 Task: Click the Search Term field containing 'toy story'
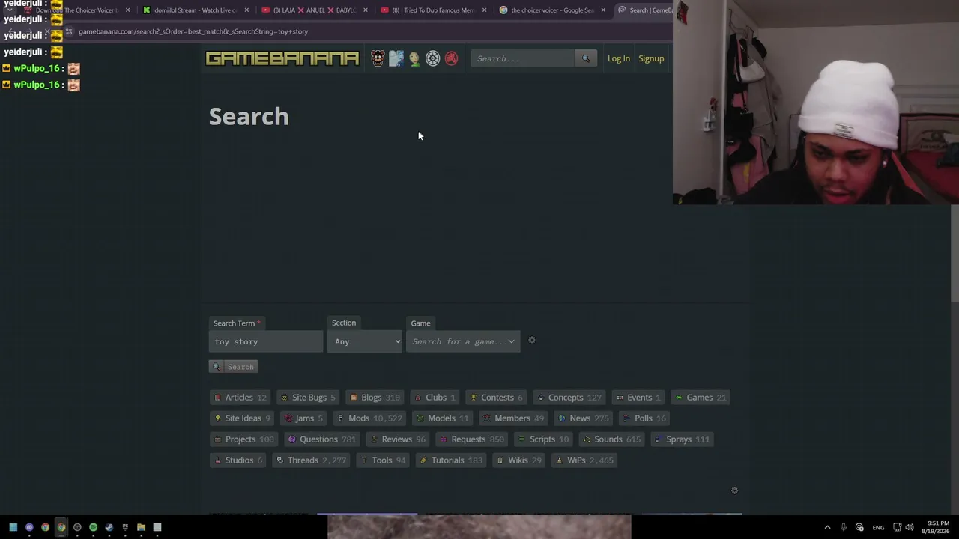(266, 341)
